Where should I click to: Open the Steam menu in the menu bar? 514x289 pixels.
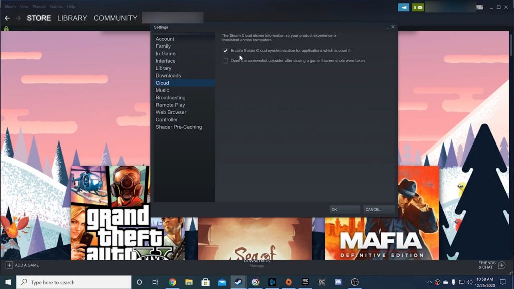coord(10,6)
